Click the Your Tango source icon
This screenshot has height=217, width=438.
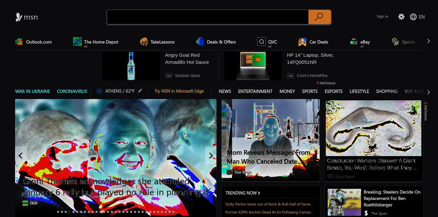(x=229, y=172)
